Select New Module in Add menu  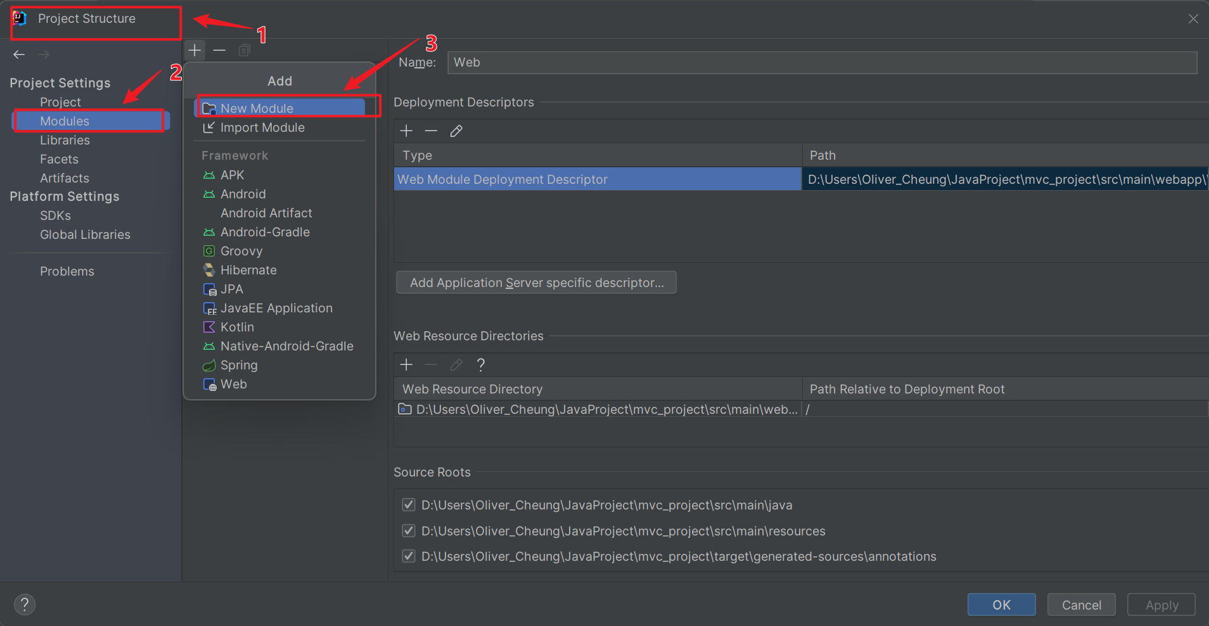click(279, 108)
